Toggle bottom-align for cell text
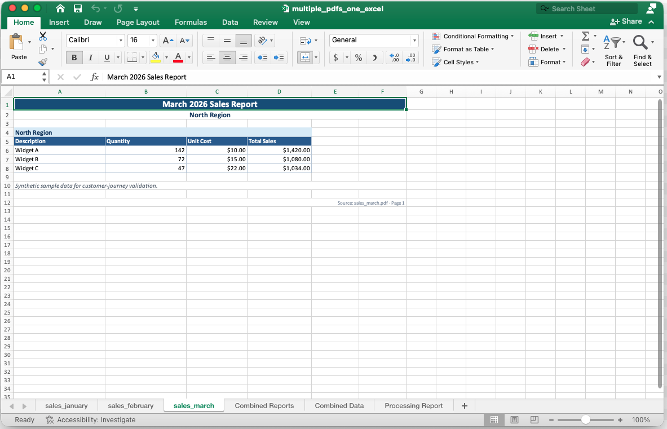This screenshot has height=429, width=667. coord(244,41)
